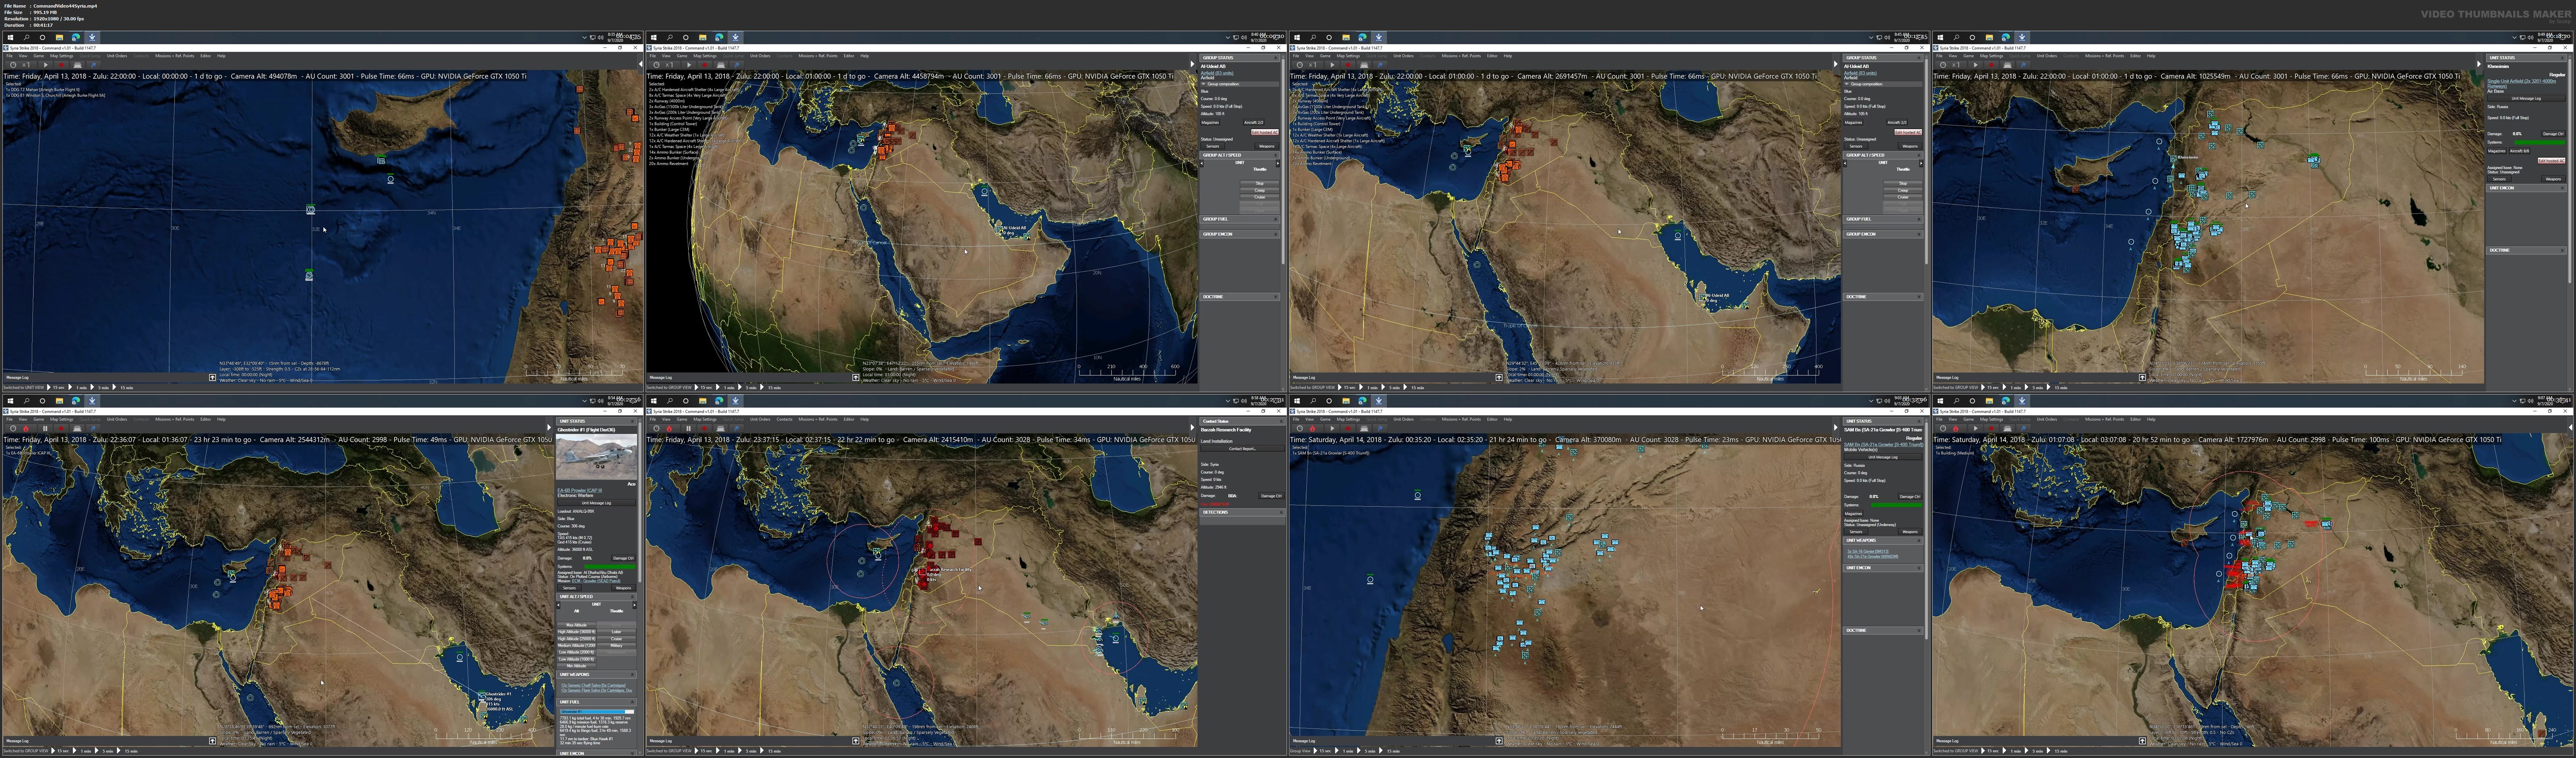This screenshot has width=2576, height=758.
Task: Show hidden tray icons in the top-left frame
Action: click(x=584, y=37)
